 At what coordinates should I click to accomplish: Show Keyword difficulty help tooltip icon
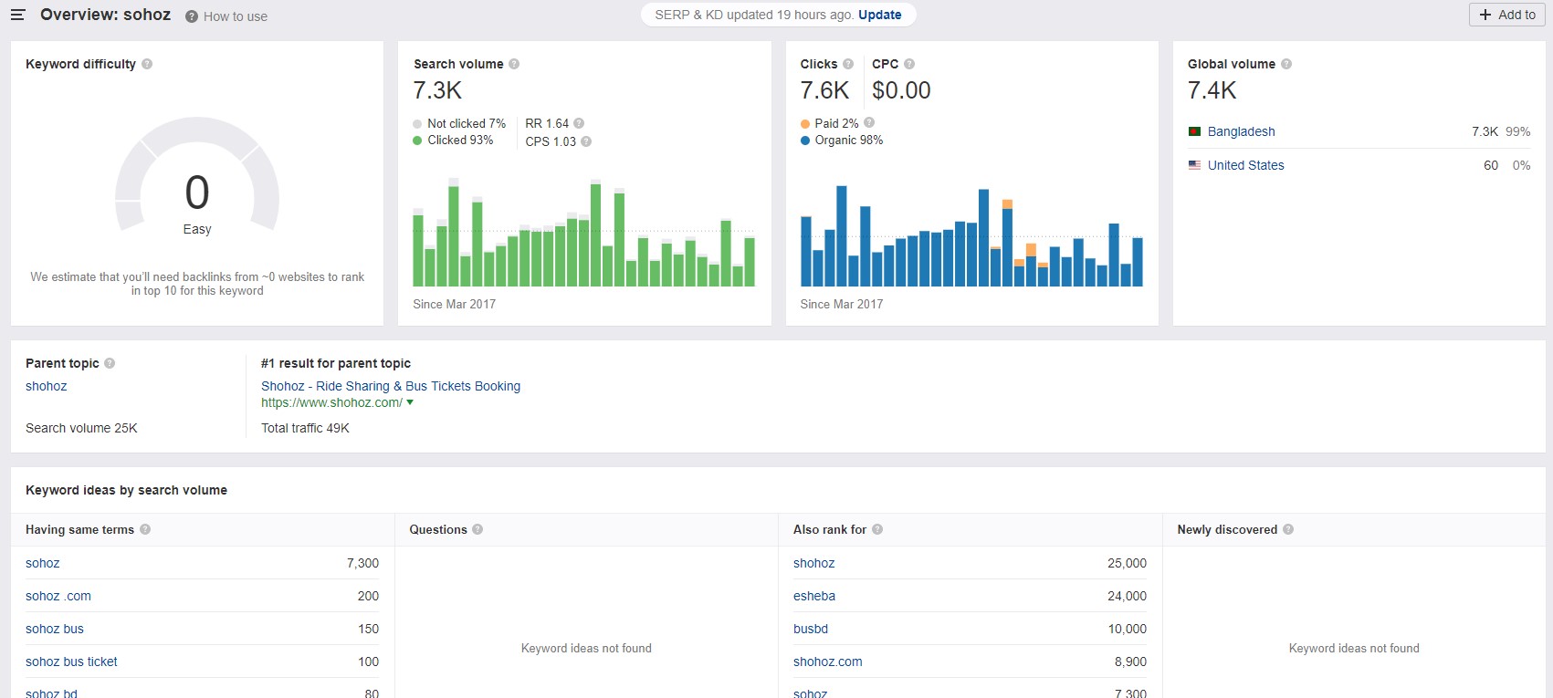click(147, 64)
